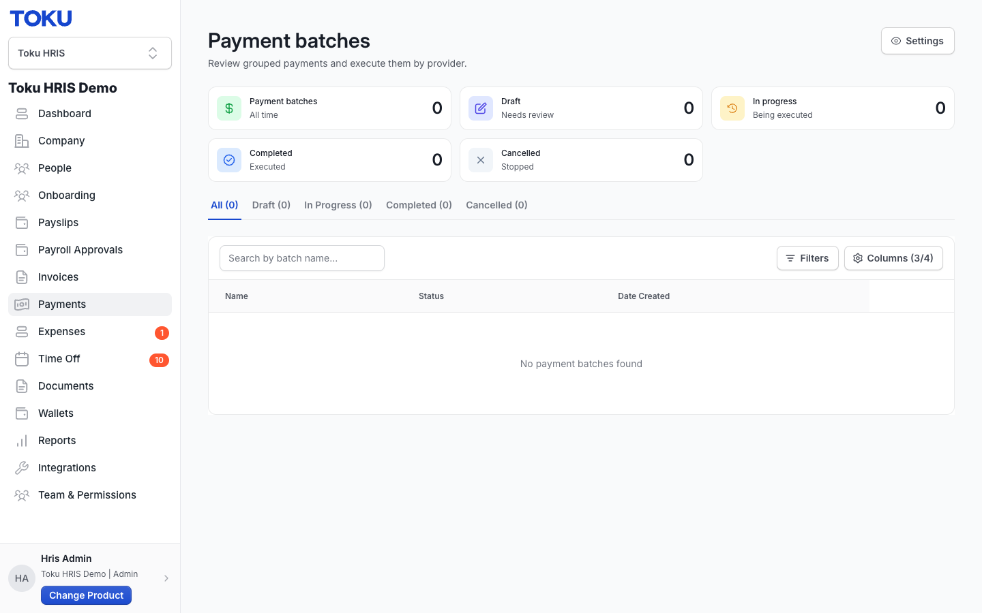Open the Time Off section

pos(90,359)
